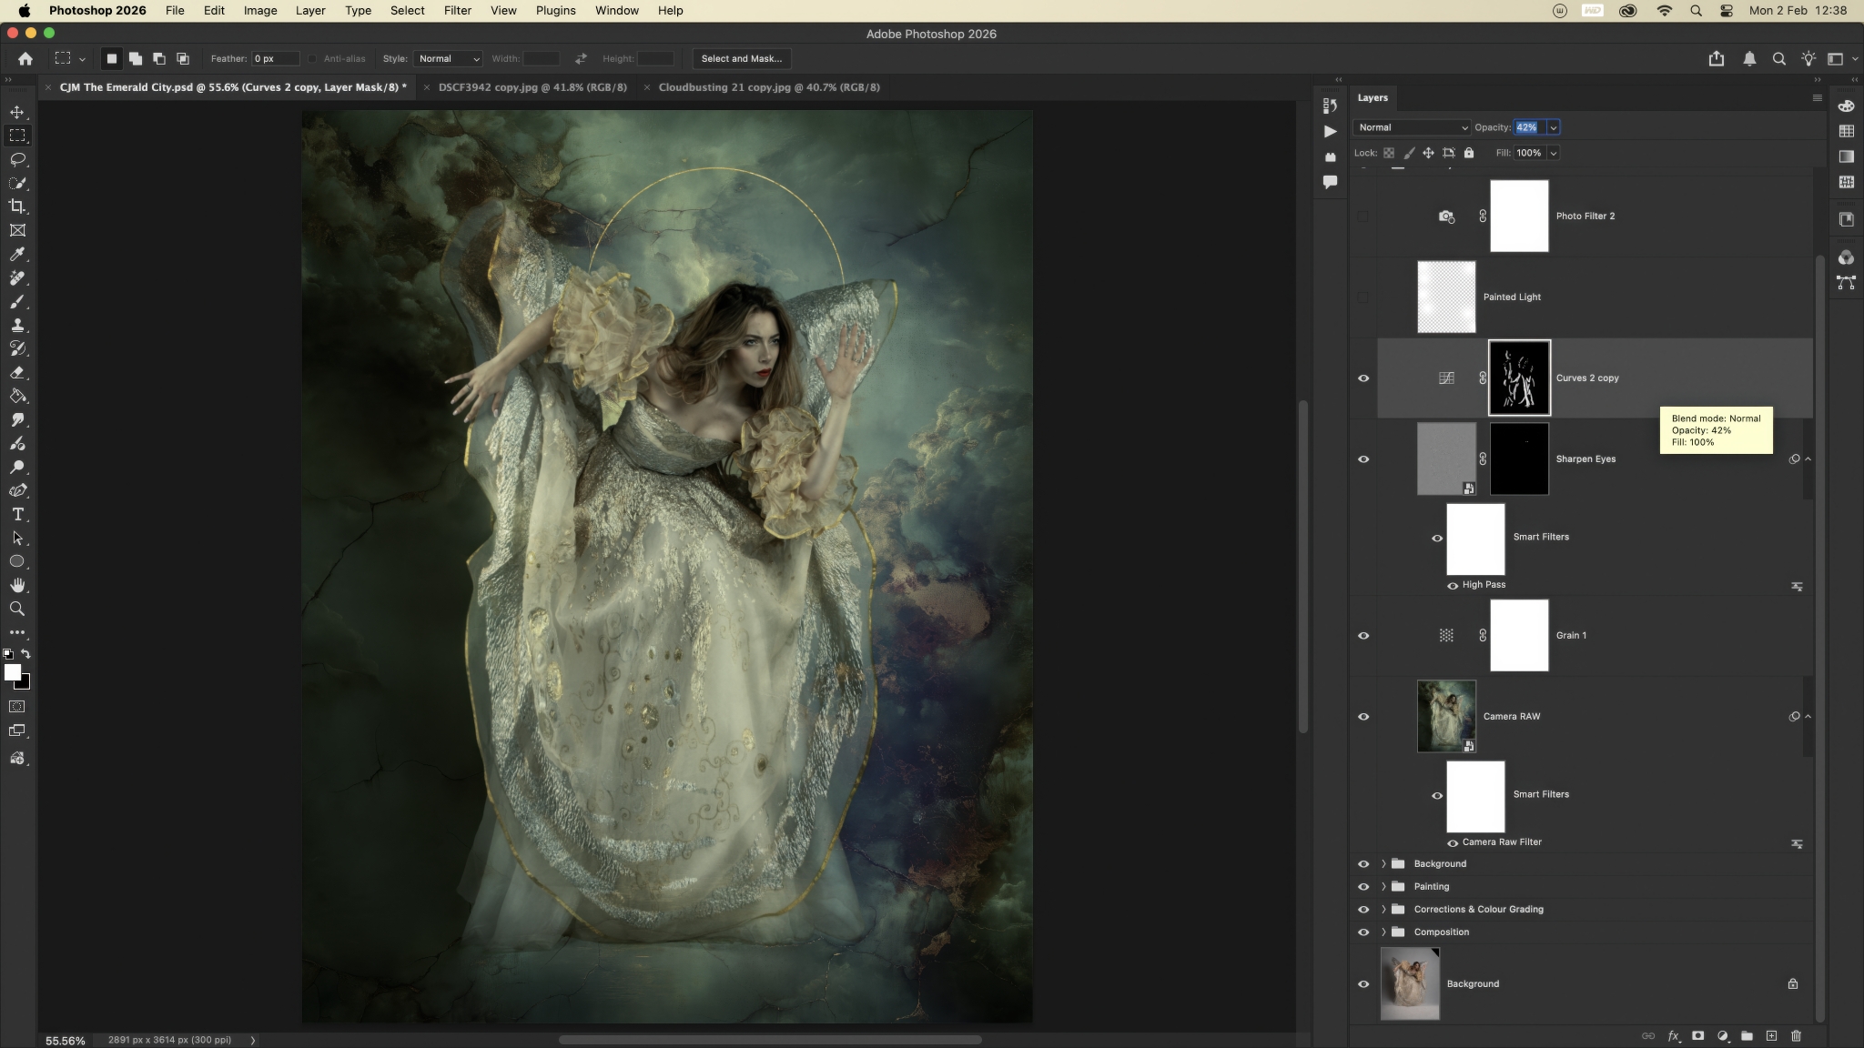Select the Move tool
Screen dimensions: 1864x1048
[17, 112]
